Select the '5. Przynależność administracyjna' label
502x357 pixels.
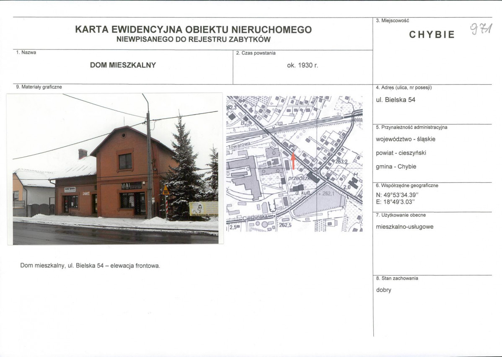[x=411, y=127]
